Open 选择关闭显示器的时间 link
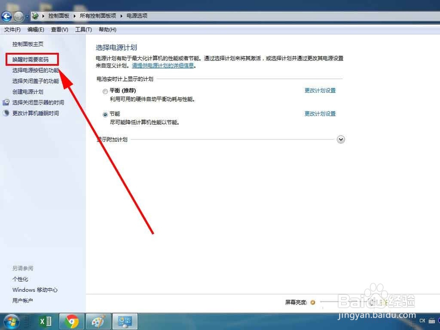 coord(38,103)
